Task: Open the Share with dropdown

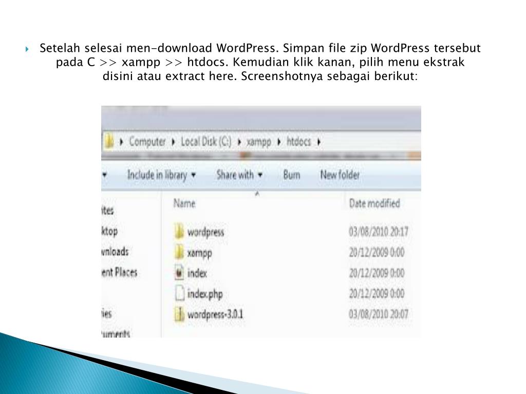Action: pos(239,174)
